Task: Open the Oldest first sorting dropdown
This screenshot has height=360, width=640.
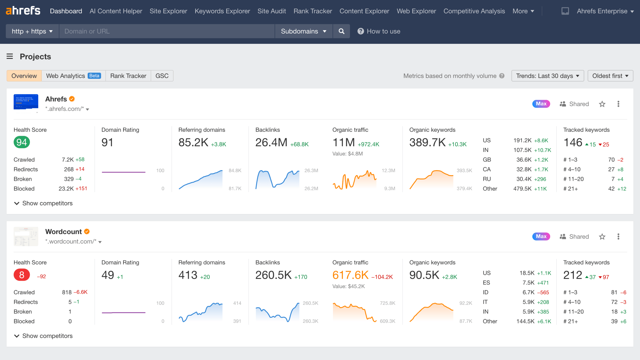Action: click(610, 76)
